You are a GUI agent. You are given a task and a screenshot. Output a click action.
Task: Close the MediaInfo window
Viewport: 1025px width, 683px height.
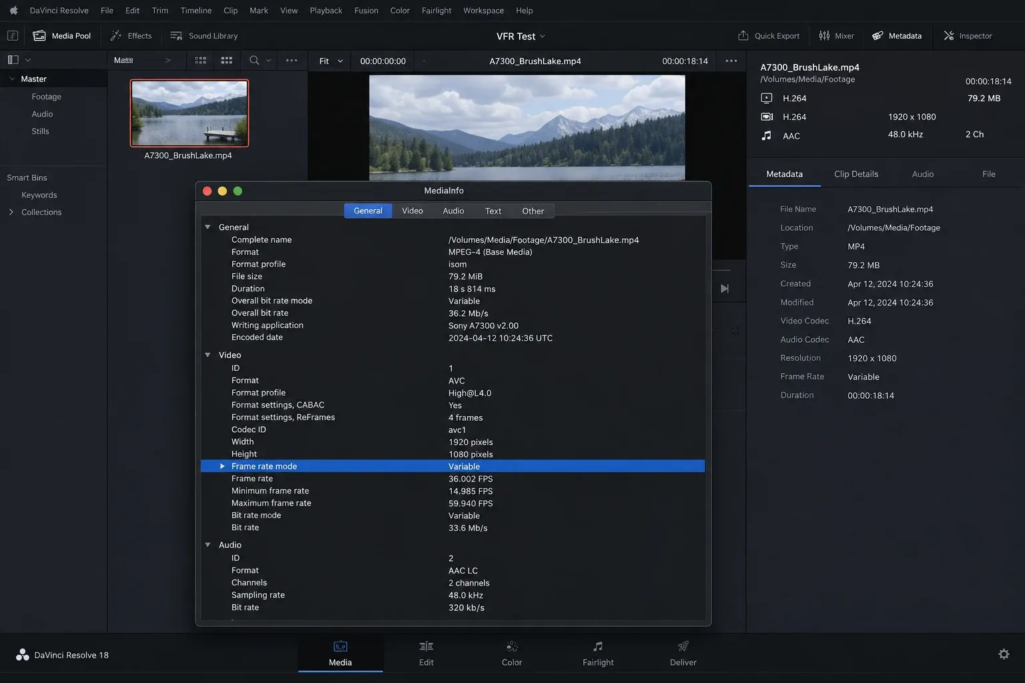(x=207, y=191)
